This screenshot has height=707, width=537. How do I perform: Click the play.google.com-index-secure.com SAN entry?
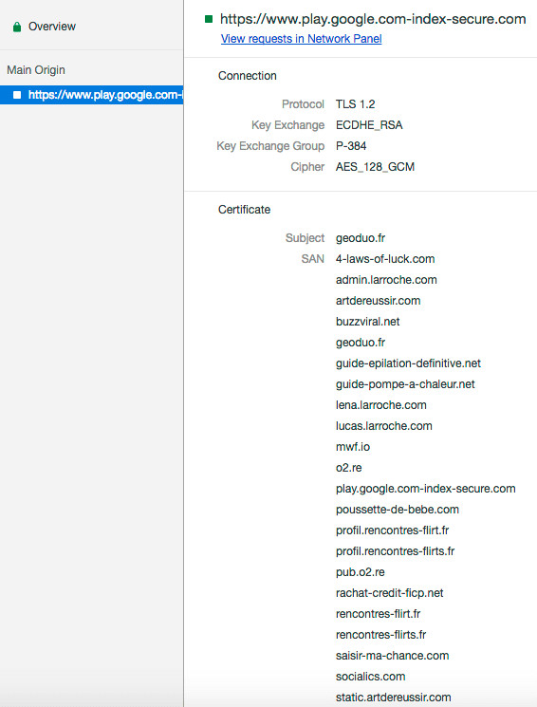(426, 489)
